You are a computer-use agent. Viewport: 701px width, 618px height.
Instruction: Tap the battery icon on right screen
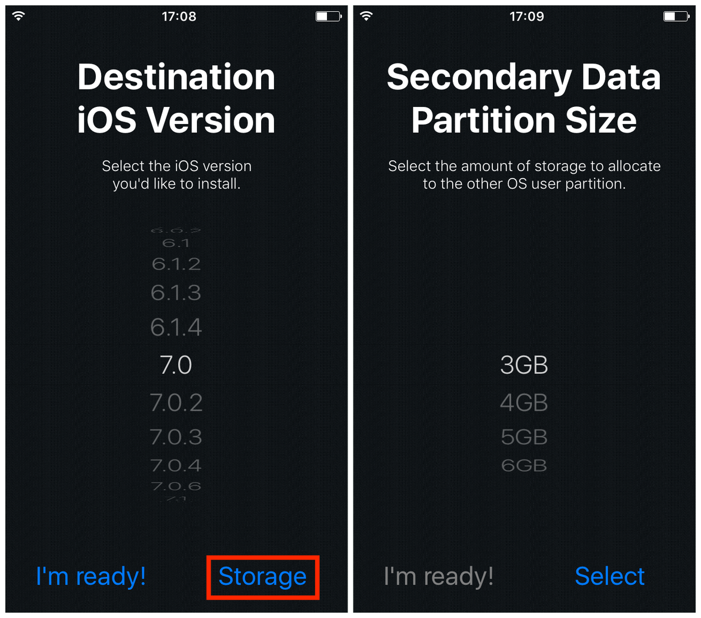click(676, 16)
